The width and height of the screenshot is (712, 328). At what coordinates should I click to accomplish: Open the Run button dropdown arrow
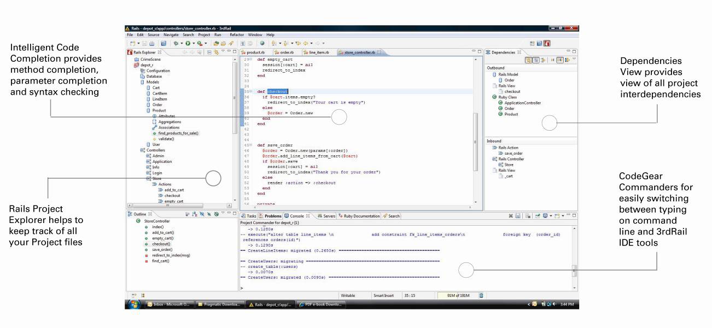[x=194, y=43]
